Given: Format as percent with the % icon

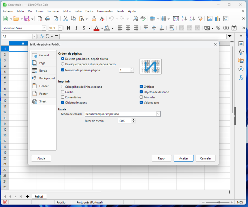Looking at the screenshot, I should coord(218,28).
